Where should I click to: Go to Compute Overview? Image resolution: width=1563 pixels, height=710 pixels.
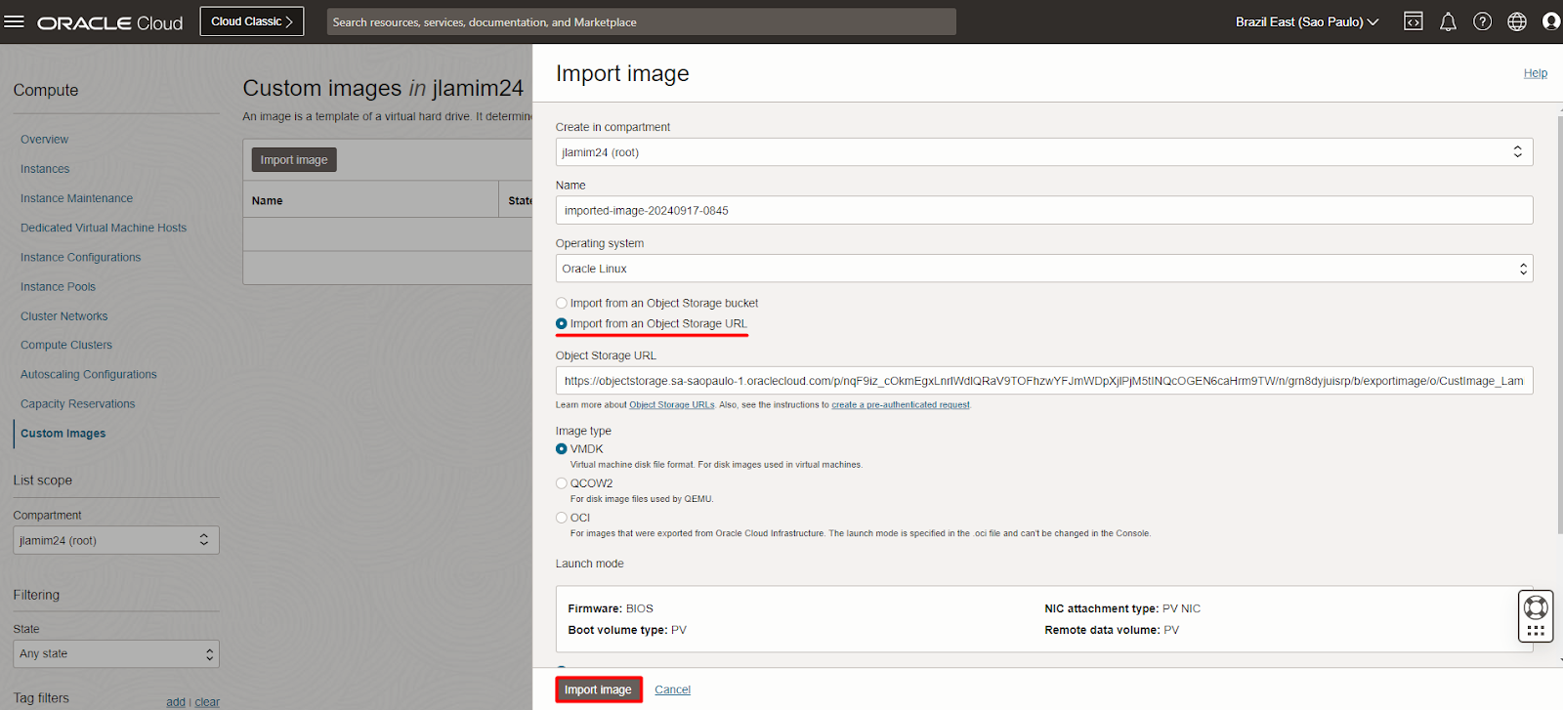tap(45, 140)
